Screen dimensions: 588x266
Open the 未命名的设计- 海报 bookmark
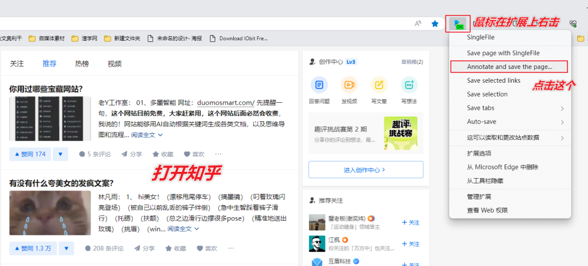[x=175, y=38]
